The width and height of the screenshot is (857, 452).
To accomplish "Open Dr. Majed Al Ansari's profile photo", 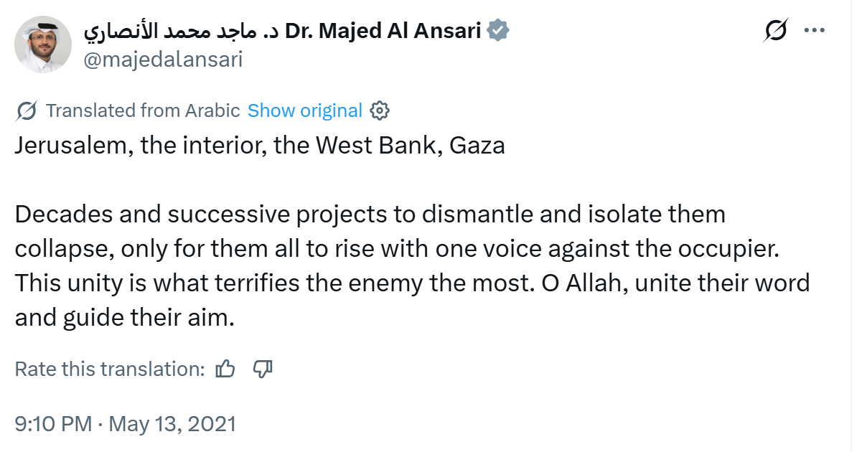I will tap(43, 44).
